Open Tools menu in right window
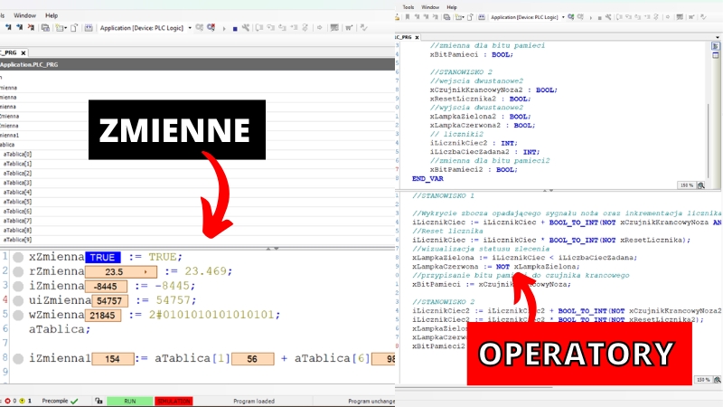The image size is (723, 407). 408,7
